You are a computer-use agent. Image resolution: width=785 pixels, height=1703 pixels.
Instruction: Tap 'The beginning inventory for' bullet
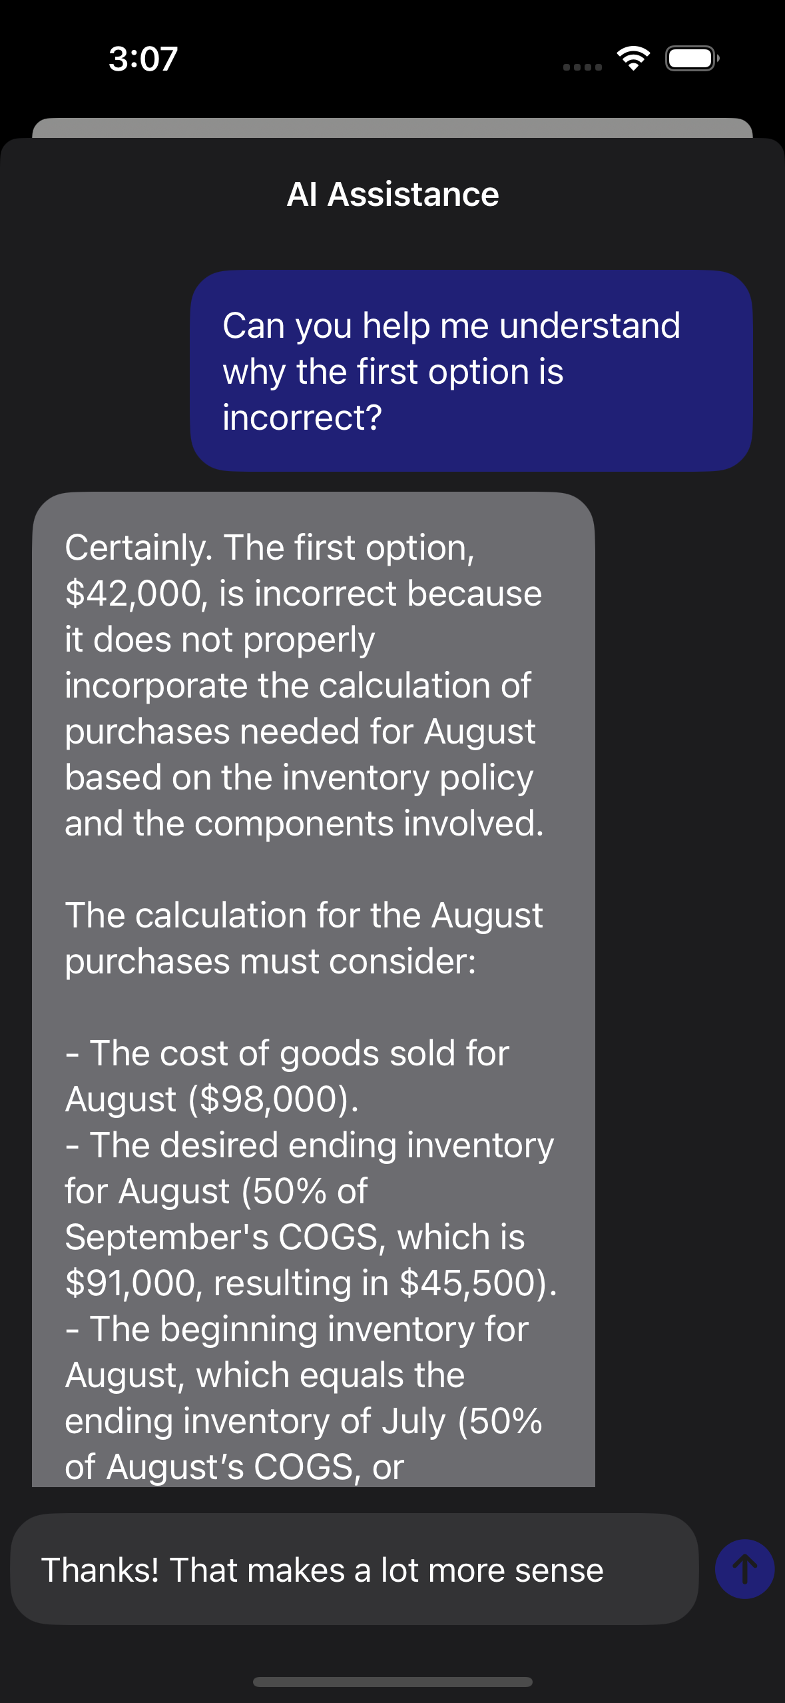click(x=297, y=1329)
